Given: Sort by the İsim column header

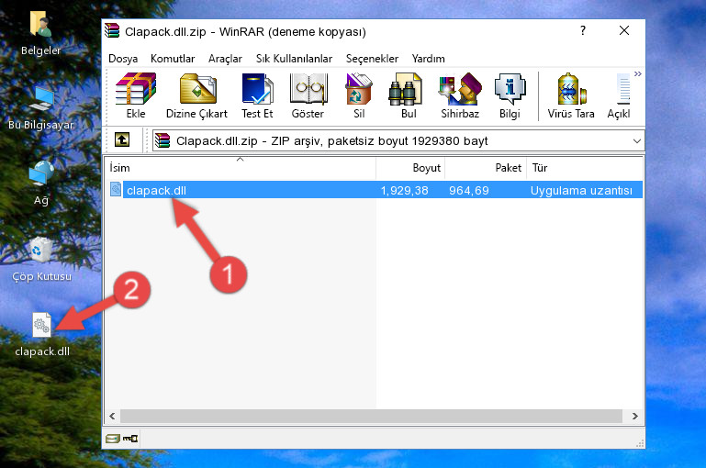Looking at the screenshot, I should [x=241, y=168].
